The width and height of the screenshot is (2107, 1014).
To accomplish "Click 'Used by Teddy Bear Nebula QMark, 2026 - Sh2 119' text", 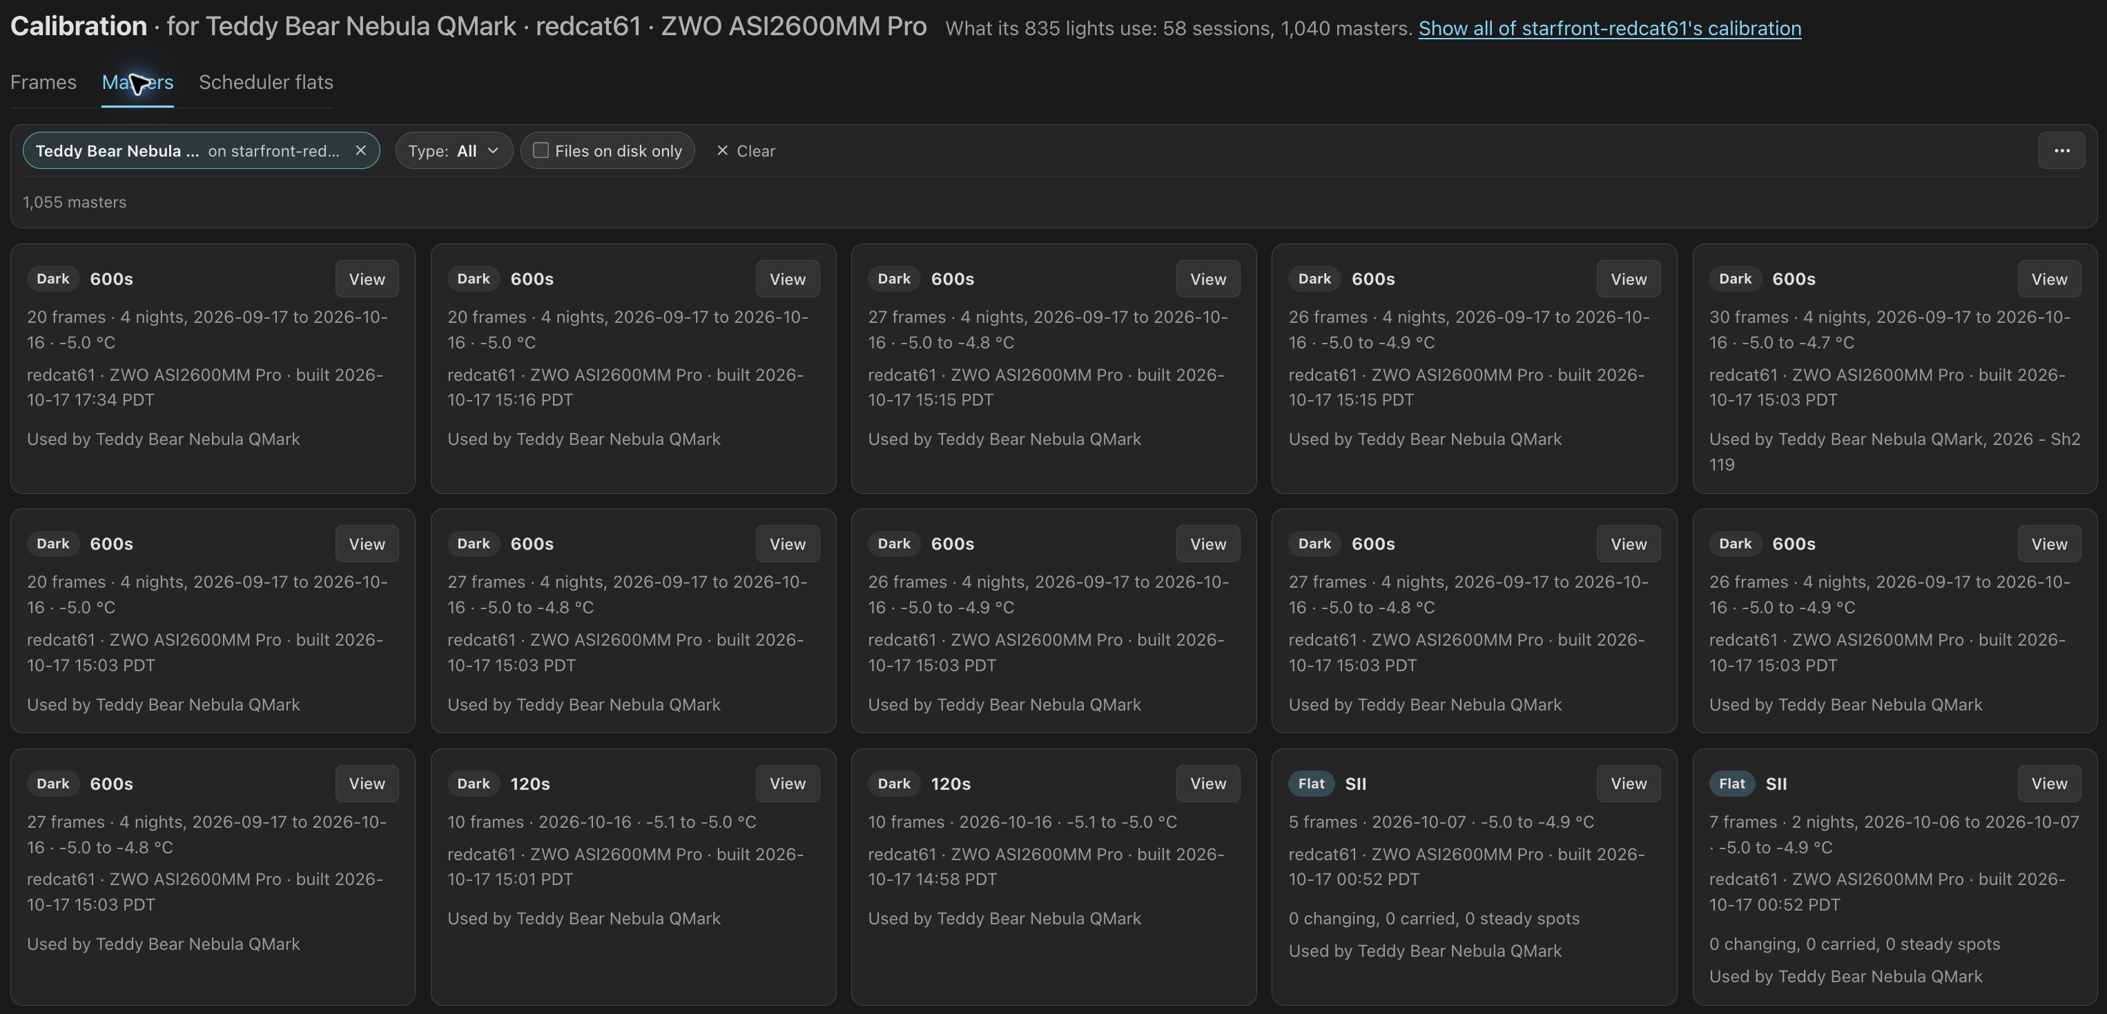I will (1894, 451).
